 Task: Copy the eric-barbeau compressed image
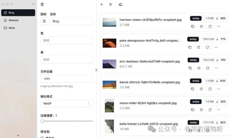point(190,68)
